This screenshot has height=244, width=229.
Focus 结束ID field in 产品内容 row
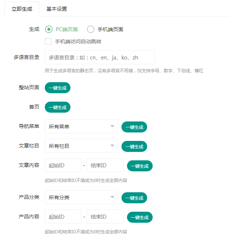coord(105,216)
